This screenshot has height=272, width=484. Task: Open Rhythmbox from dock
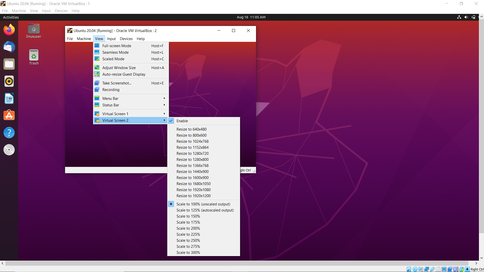click(9, 81)
